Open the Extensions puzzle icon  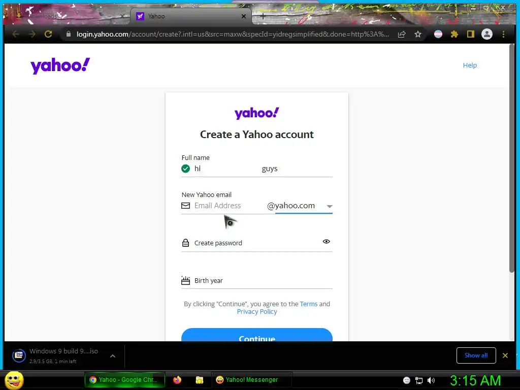coord(454,34)
